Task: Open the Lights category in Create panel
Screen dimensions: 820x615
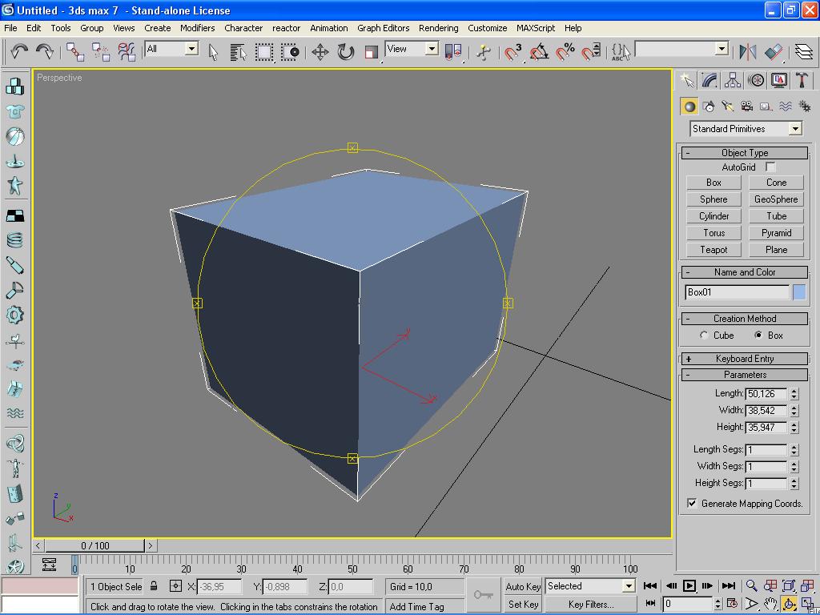Action: [726, 105]
